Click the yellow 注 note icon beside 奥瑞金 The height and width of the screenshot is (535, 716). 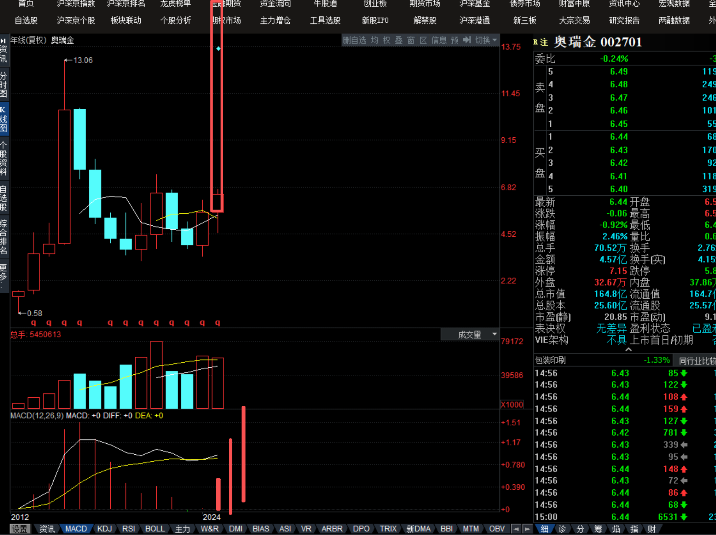pyautogui.click(x=544, y=42)
